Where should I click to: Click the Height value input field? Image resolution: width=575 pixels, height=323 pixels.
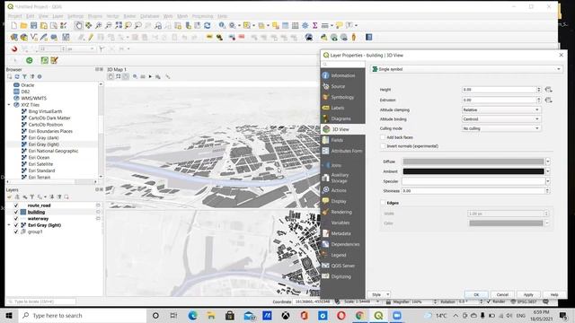(x=500, y=90)
